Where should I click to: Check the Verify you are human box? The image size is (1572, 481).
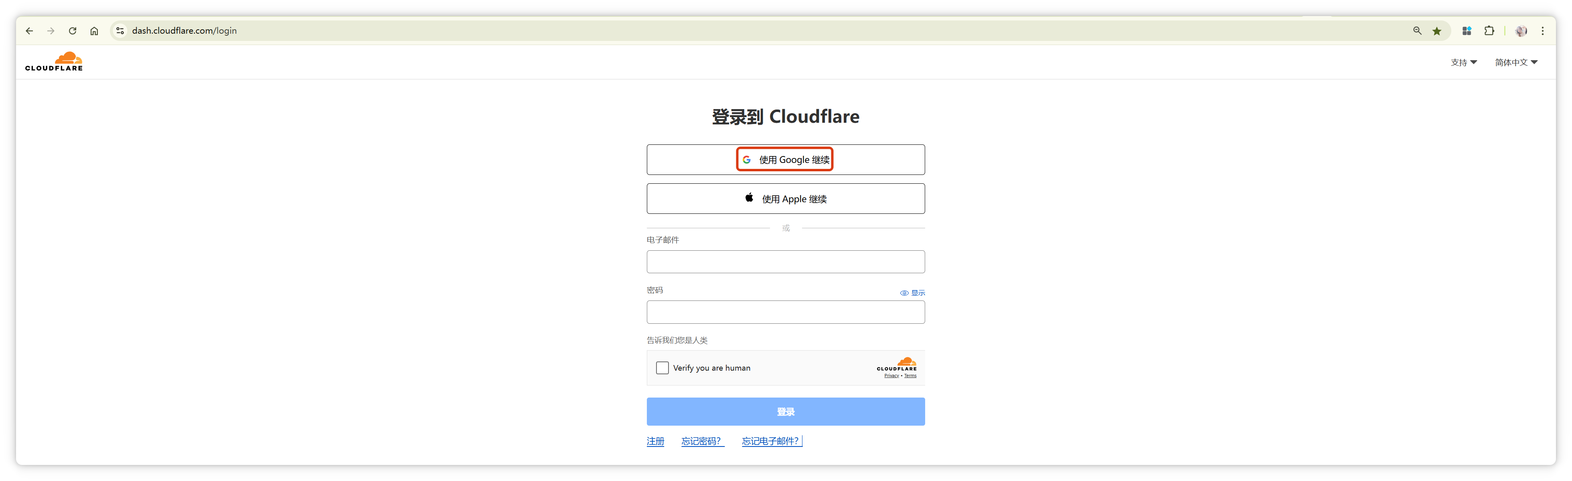tap(662, 367)
